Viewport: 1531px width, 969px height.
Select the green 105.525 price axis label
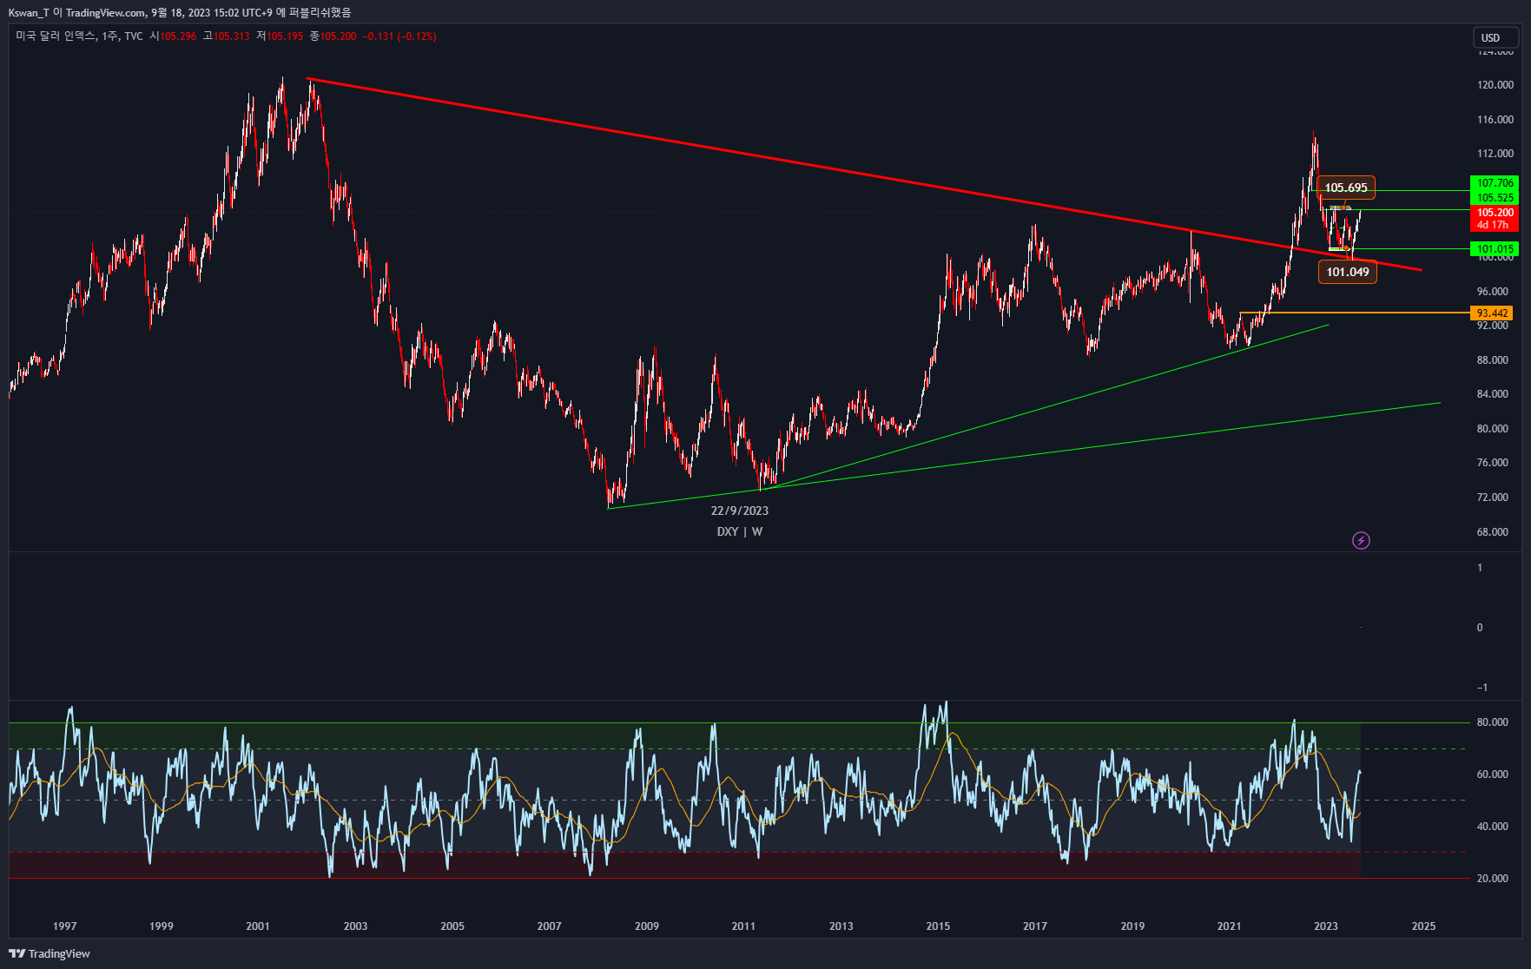(1495, 198)
